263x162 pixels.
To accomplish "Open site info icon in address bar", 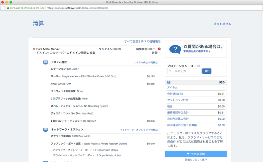I will (x=4, y=8).
